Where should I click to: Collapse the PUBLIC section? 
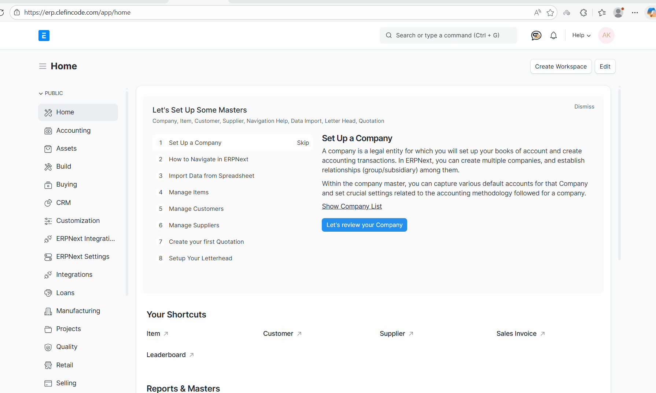pos(41,93)
